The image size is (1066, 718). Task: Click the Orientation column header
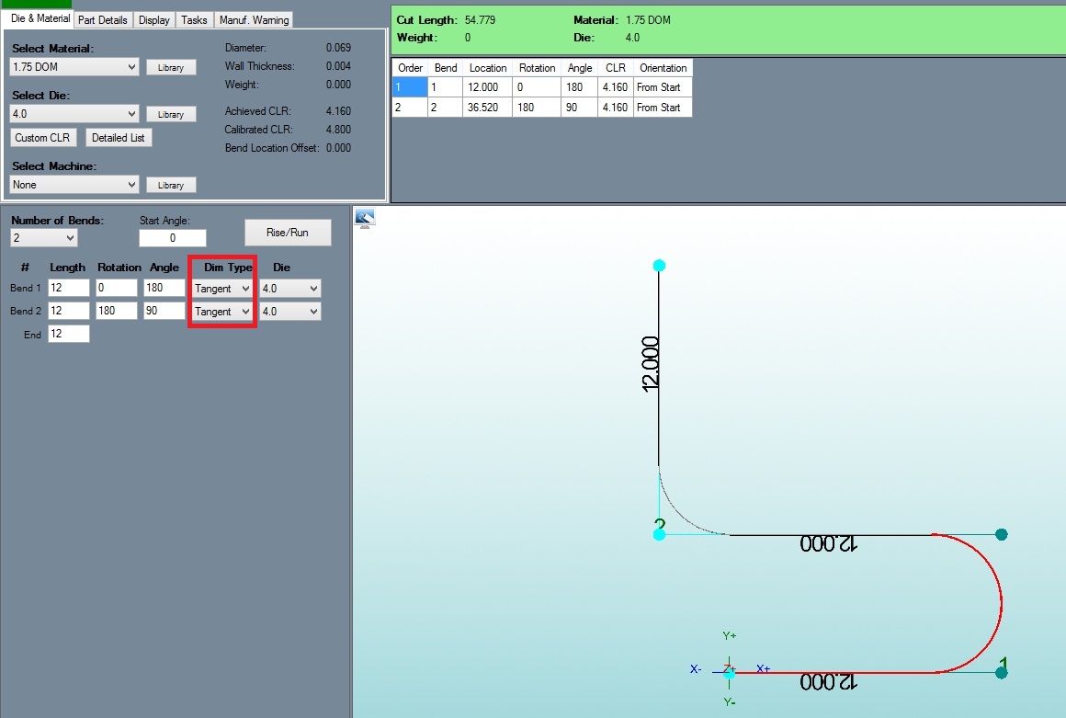(x=663, y=68)
